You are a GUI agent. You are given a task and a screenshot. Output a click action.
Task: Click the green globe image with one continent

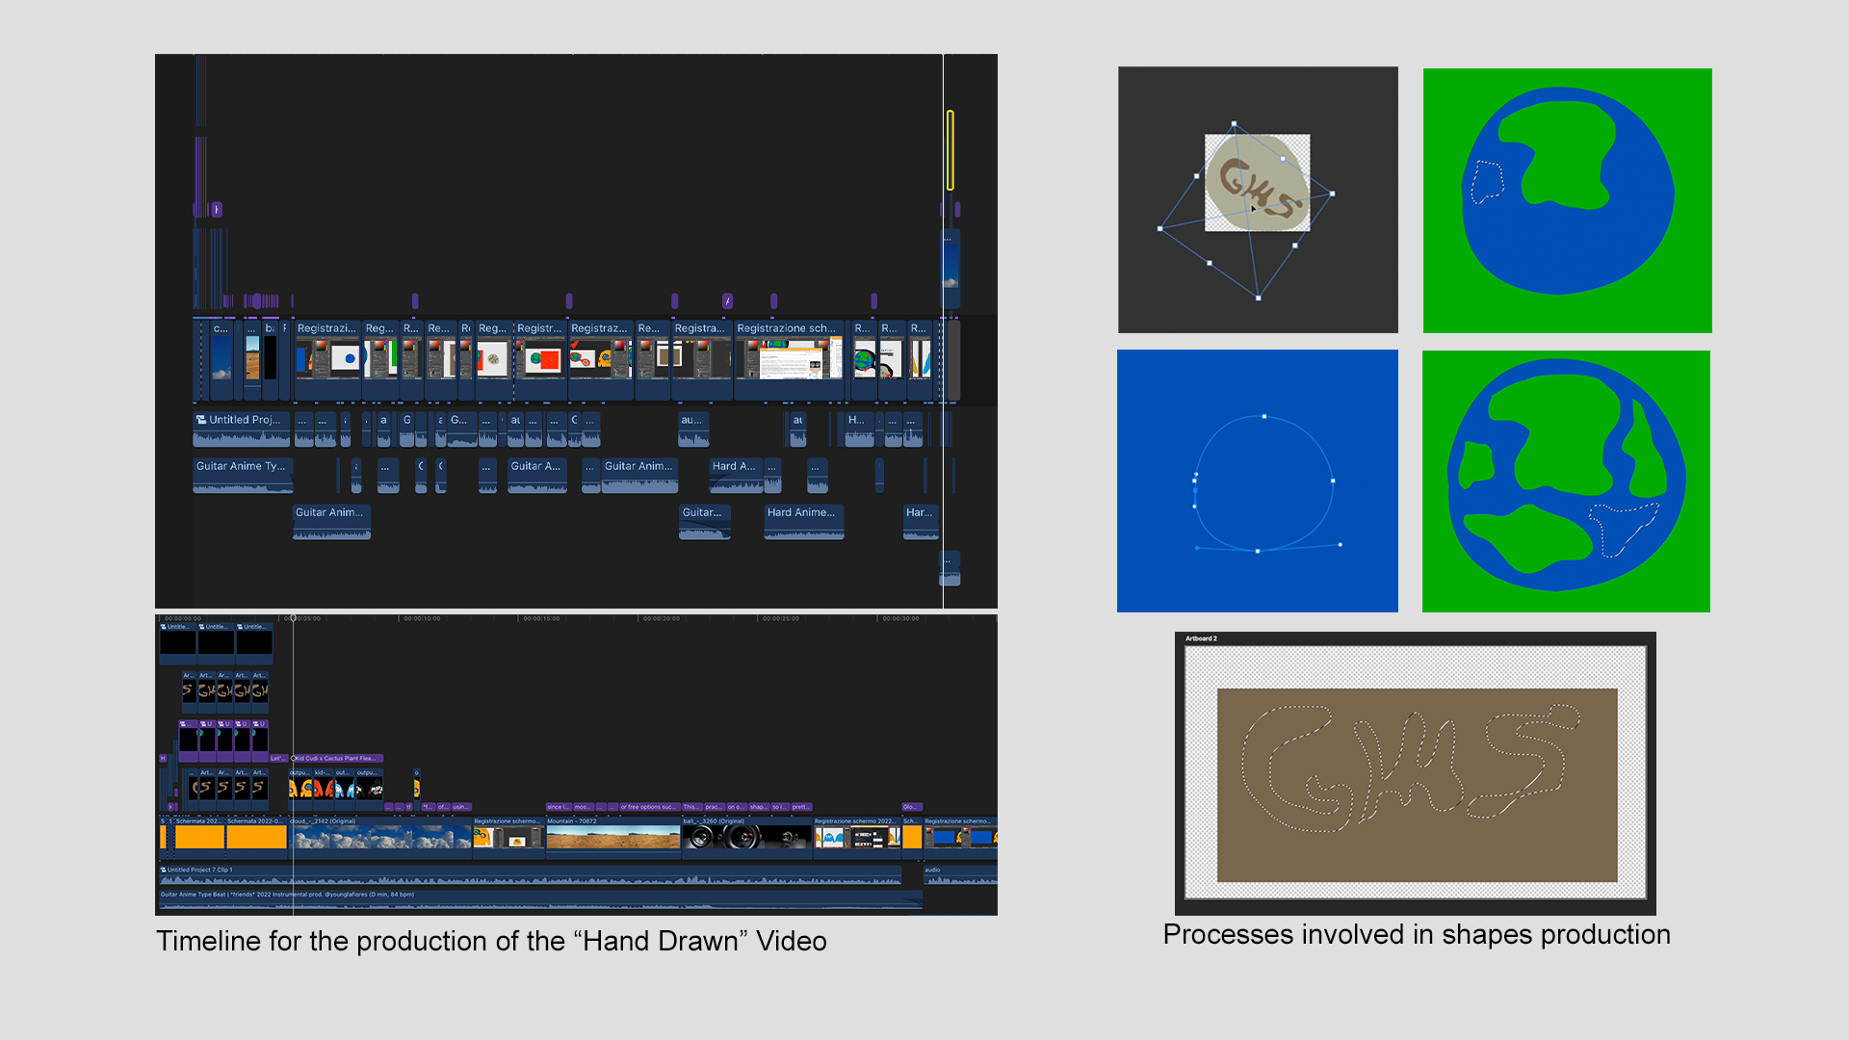click(1568, 200)
